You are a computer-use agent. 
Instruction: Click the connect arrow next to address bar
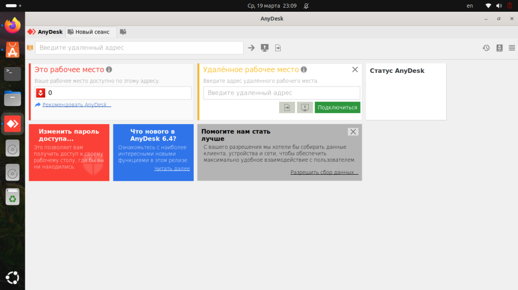251,48
